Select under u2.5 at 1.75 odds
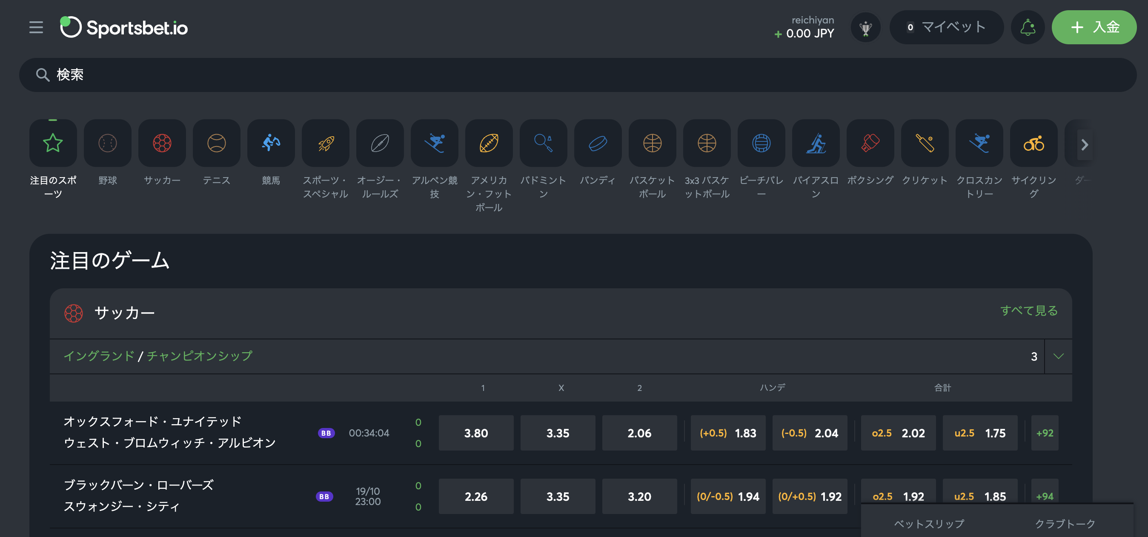The image size is (1148, 537). (x=980, y=433)
